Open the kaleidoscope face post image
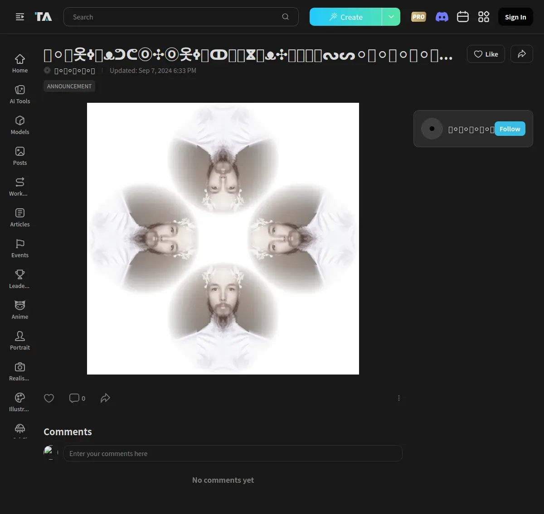544x514 pixels. 223,239
